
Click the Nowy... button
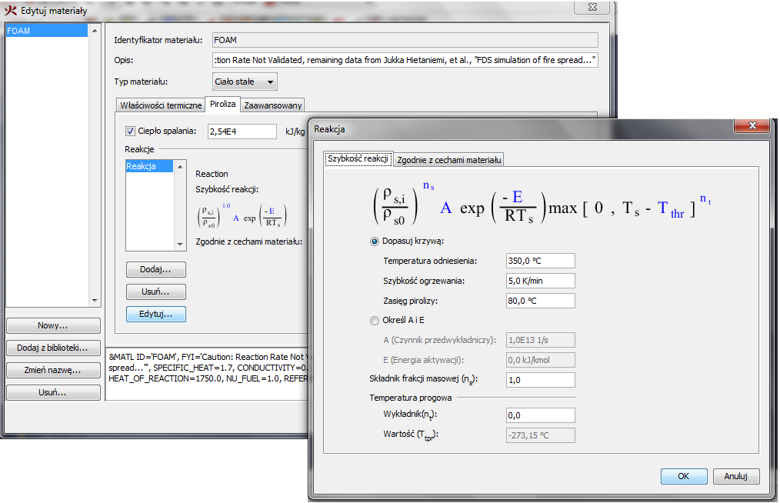[x=53, y=326]
